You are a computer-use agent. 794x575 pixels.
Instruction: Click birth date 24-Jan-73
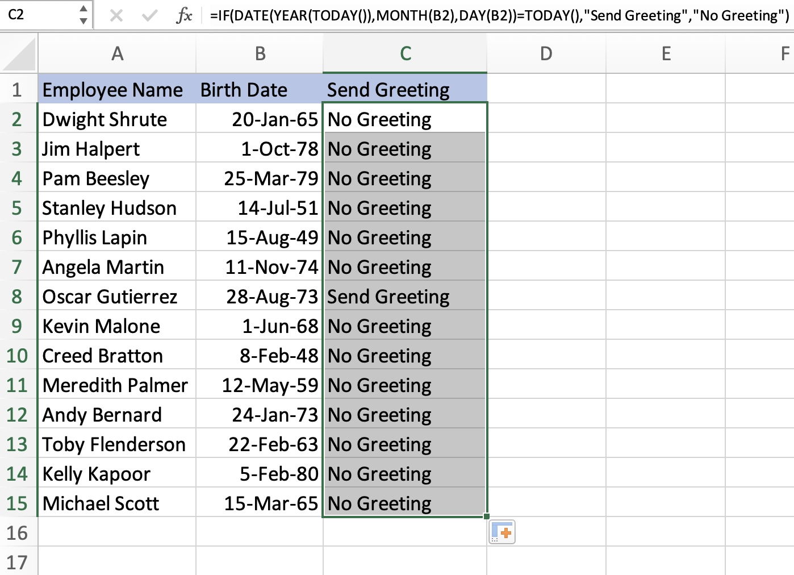pos(260,414)
